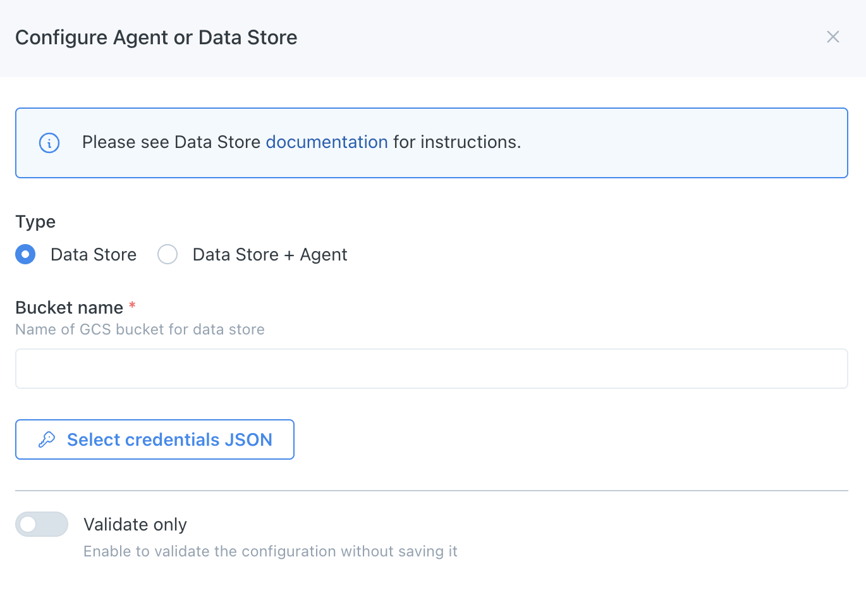Click 'Name of GCS bucket for data store' hint

click(x=140, y=329)
